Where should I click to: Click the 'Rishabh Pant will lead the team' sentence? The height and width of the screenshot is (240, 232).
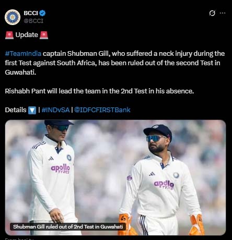99,91
